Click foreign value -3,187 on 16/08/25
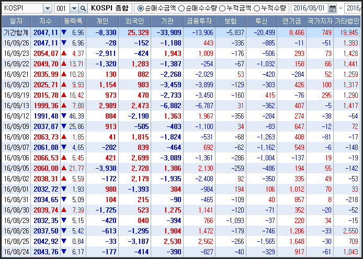This screenshot has width=363, height=259. click(x=138, y=241)
